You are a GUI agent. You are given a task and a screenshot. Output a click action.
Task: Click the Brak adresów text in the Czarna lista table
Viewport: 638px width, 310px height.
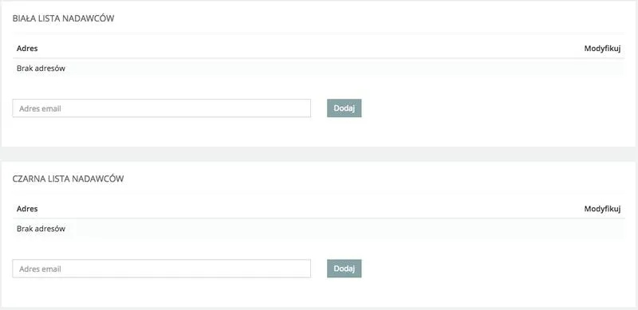point(41,229)
